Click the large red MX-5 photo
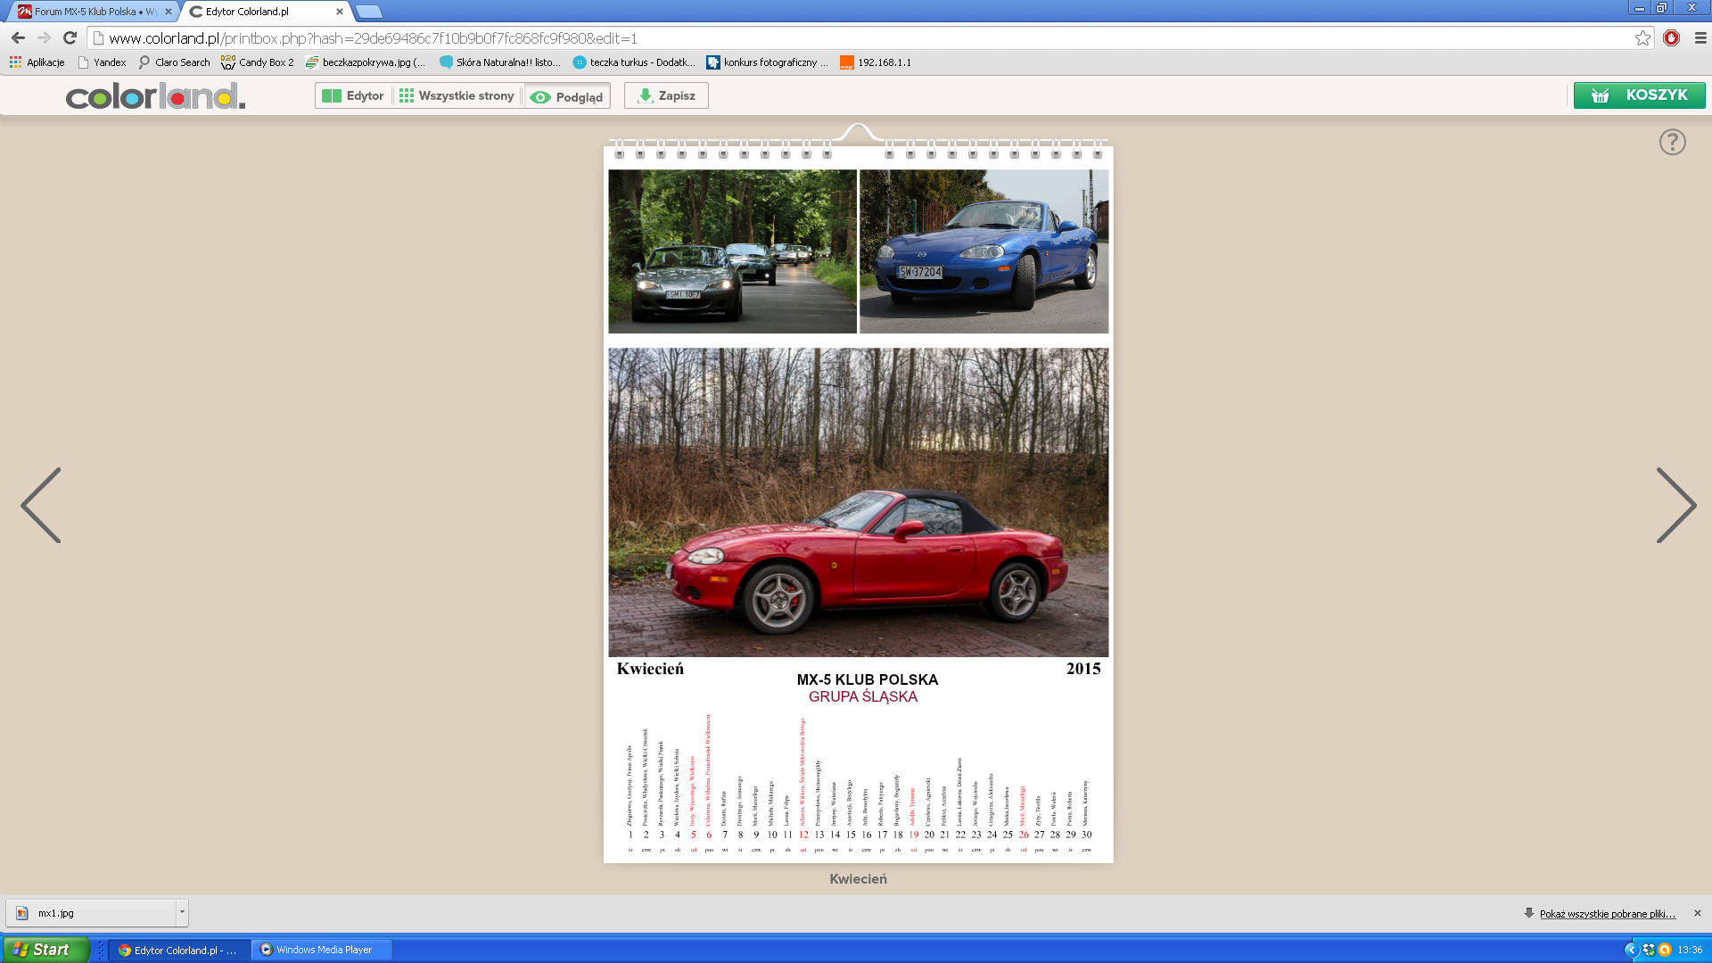 (x=859, y=502)
